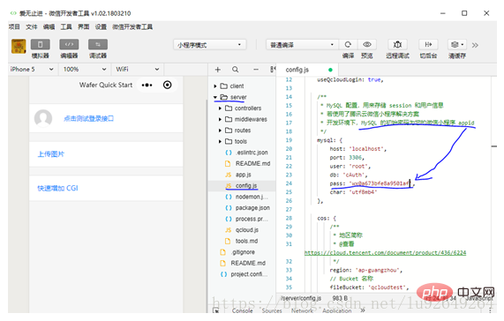Click the login test link text

pyautogui.click(x=89, y=118)
